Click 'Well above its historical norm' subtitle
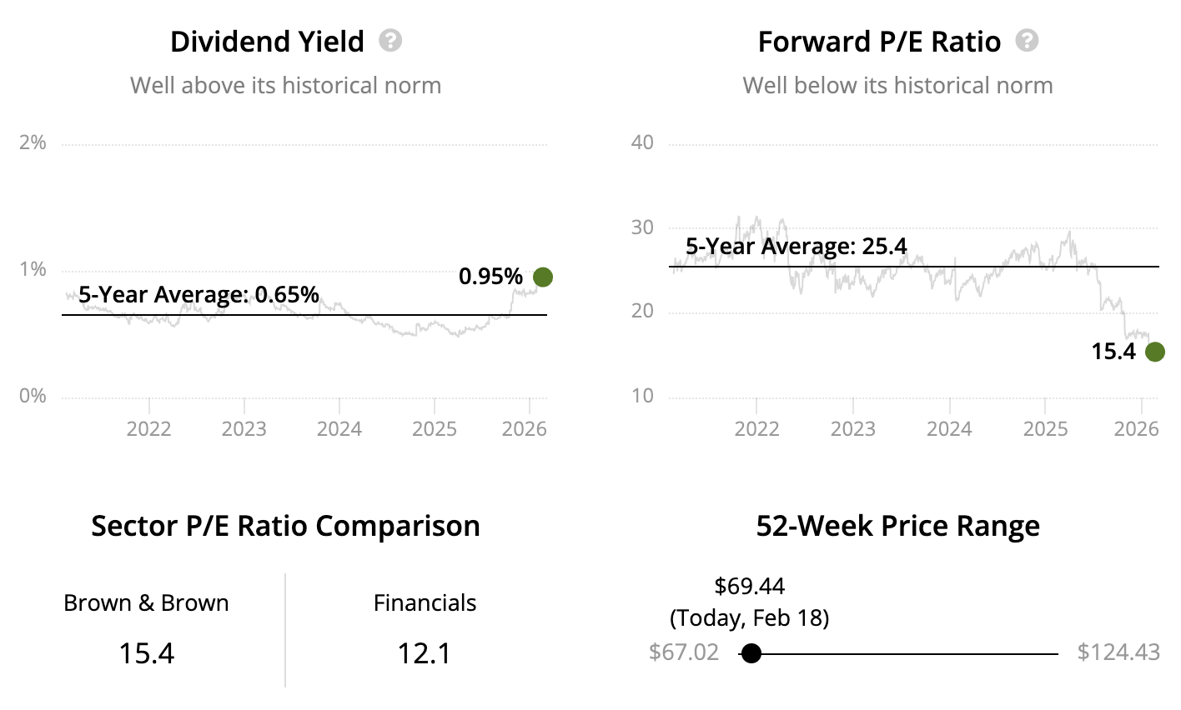1181x710 pixels. pyautogui.click(x=285, y=85)
